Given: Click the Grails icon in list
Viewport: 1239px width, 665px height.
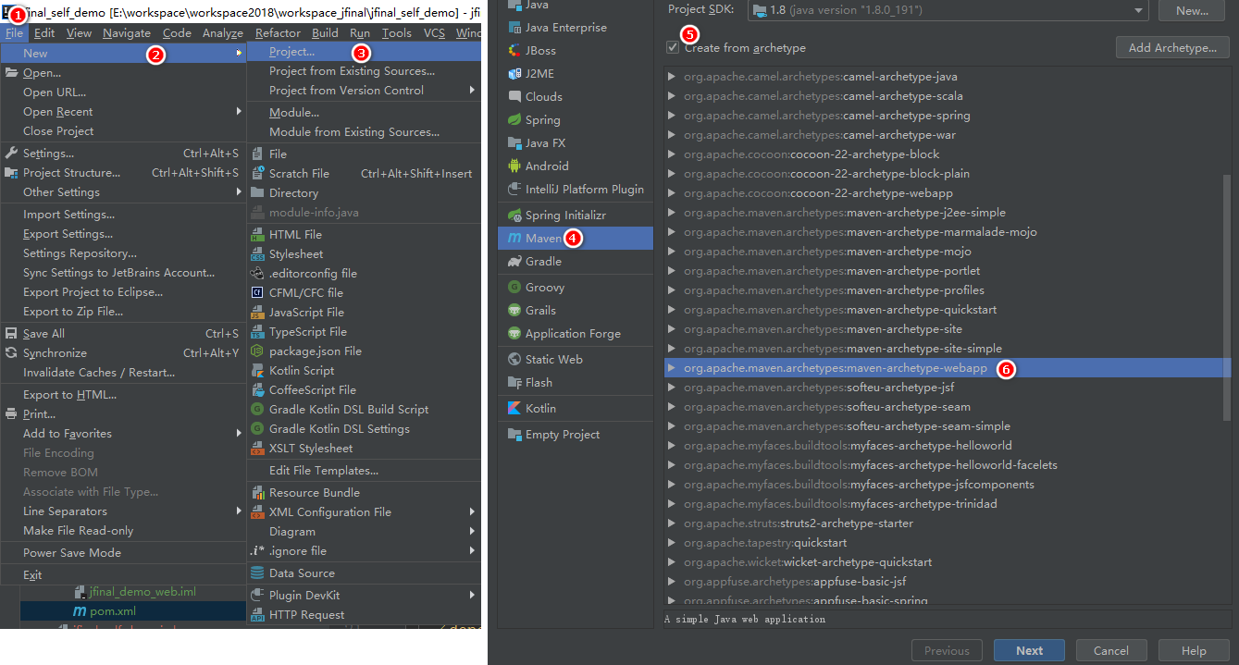Looking at the screenshot, I should (514, 310).
